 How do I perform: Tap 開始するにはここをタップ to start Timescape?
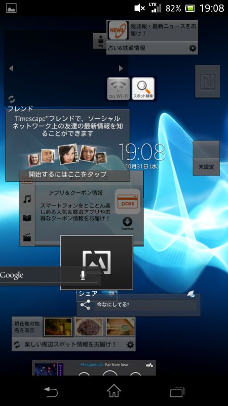coord(67,174)
